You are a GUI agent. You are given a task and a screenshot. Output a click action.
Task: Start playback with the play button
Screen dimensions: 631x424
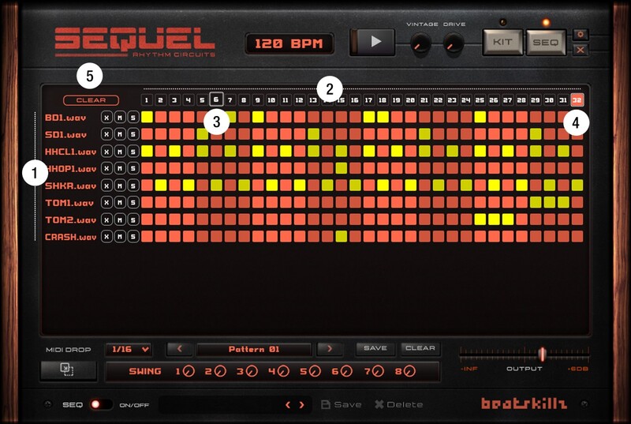[372, 42]
